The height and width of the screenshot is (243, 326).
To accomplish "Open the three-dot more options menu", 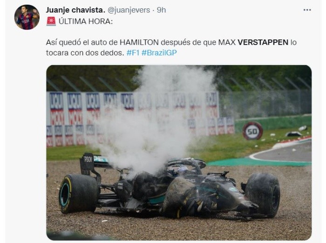I will coord(307,10).
